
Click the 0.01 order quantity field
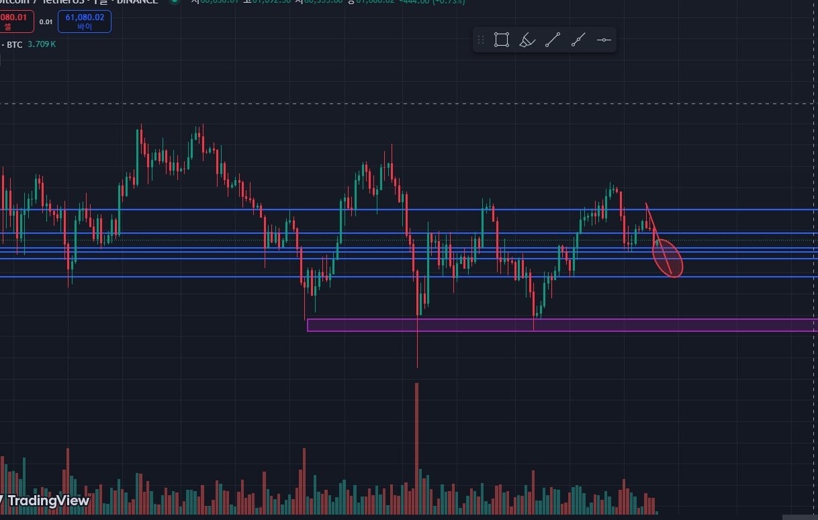coord(46,22)
